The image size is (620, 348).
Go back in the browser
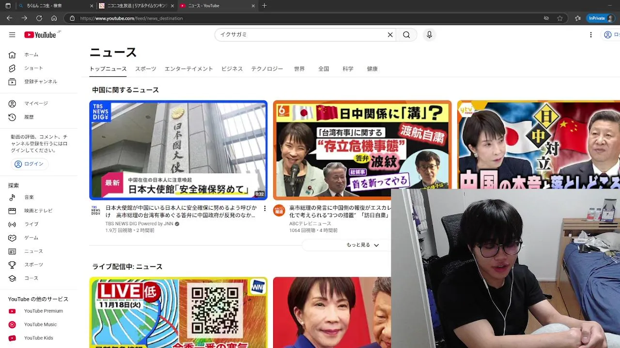point(9,18)
